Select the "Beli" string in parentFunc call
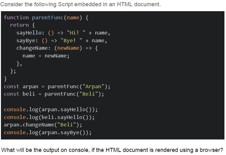The image size is (226, 155). point(89,94)
